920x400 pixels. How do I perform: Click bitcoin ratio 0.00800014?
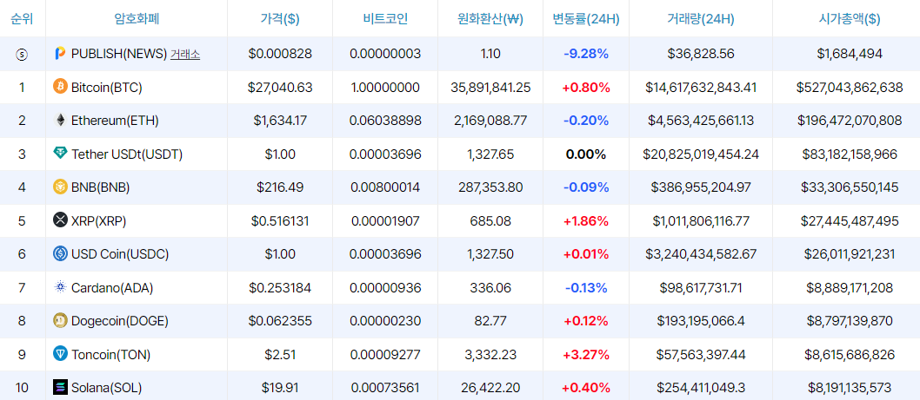click(x=385, y=187)
